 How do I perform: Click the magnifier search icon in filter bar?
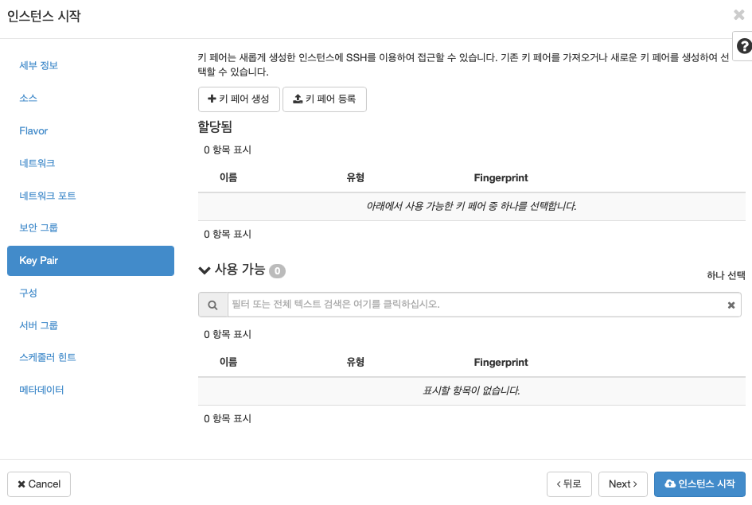[x=213, y=305]
